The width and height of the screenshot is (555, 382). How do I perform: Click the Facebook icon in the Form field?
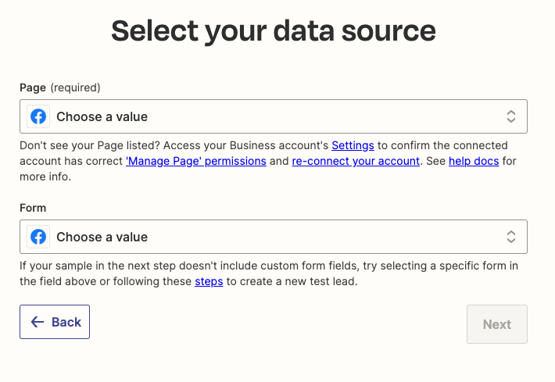tap(38, 237)
